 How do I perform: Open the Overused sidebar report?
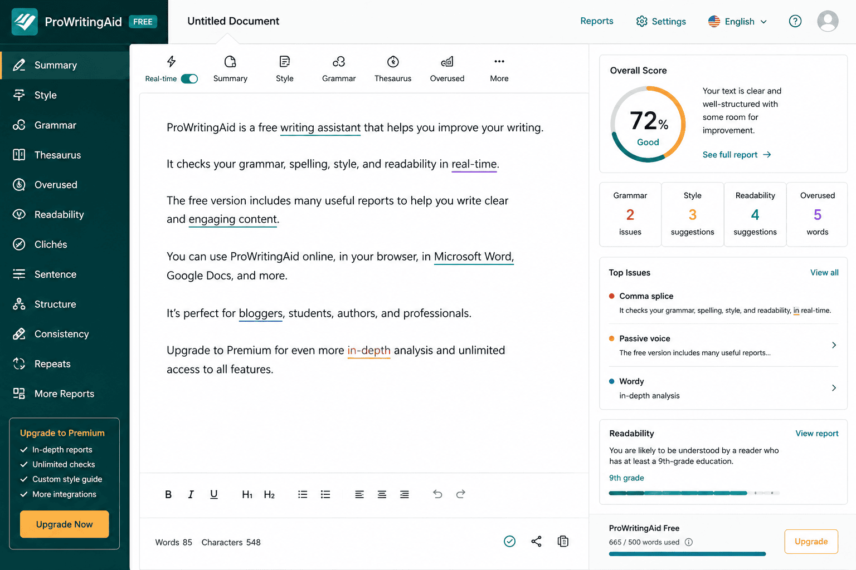65,185
